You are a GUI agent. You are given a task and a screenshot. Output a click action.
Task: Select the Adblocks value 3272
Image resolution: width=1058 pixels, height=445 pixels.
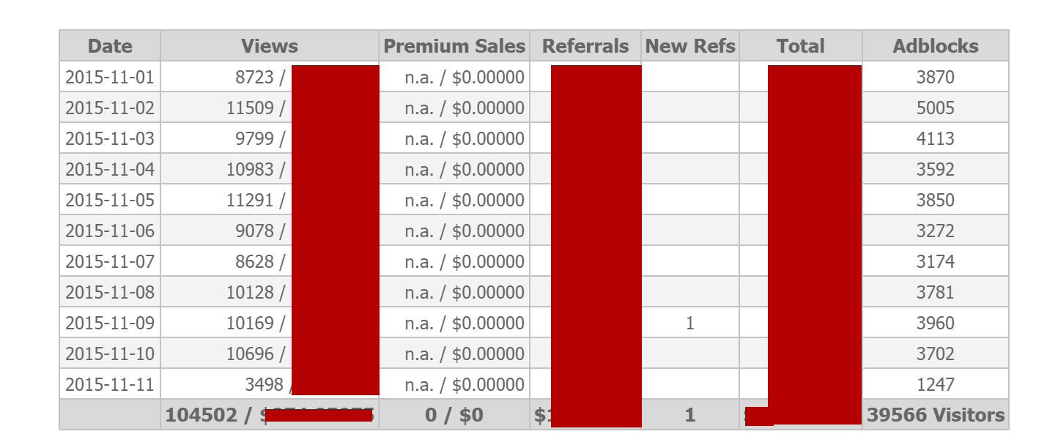pyautogui.click(x=936, y=231)
